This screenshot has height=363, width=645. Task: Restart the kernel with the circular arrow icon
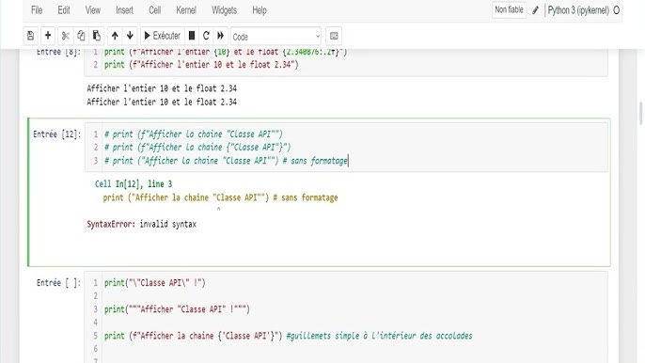(x=206, y=36)
